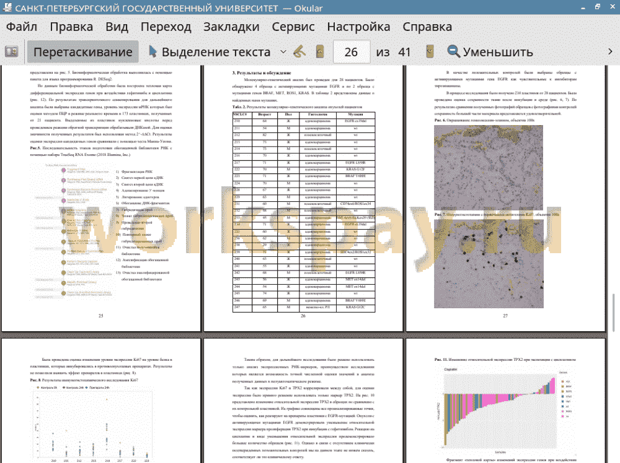Open the Файл menu
This screenshot has height=463, width=620.
[x=22, y=27]
